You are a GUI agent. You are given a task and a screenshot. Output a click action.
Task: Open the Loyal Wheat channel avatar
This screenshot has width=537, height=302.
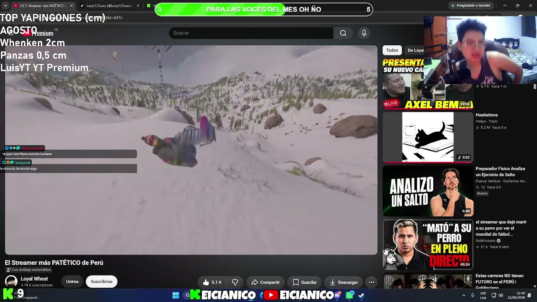tap(11, 281)
